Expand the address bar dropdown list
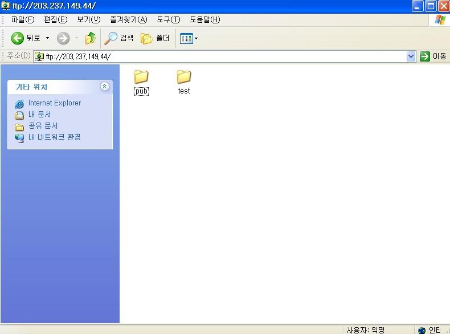The height and width of the screenshot is (334, 450). point(411,56)
